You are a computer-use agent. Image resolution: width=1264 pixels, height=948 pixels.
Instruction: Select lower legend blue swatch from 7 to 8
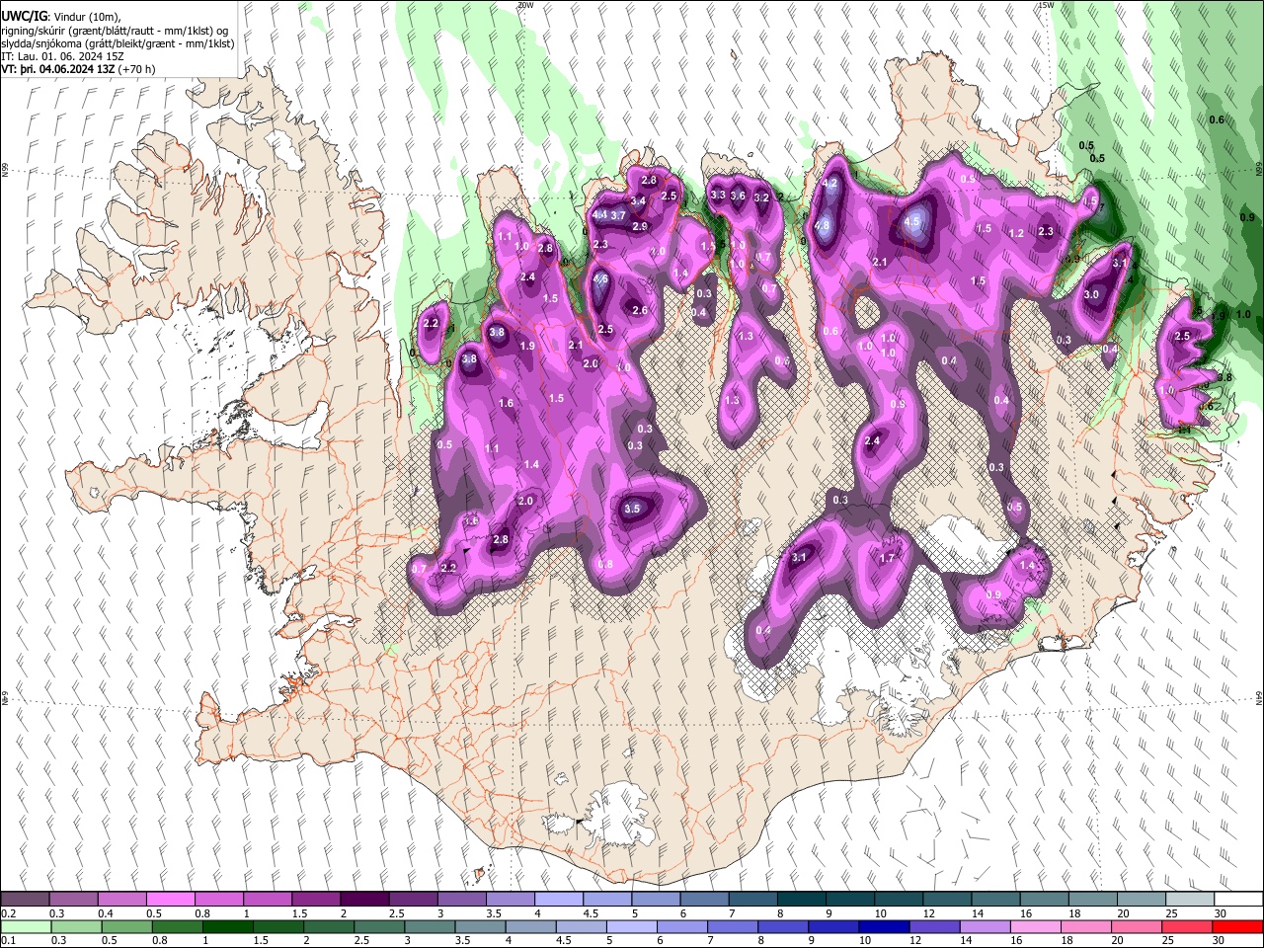click(735, 927)
